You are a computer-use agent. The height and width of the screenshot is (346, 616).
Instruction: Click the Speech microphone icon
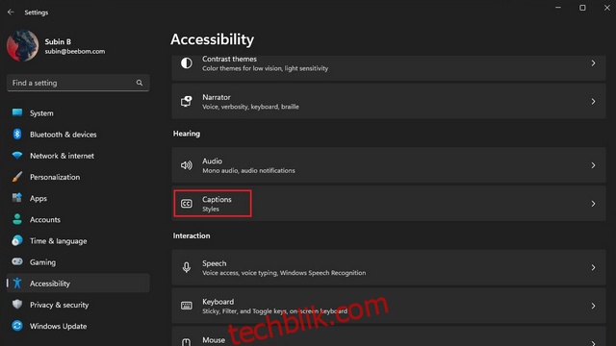[x=186, y=267]
